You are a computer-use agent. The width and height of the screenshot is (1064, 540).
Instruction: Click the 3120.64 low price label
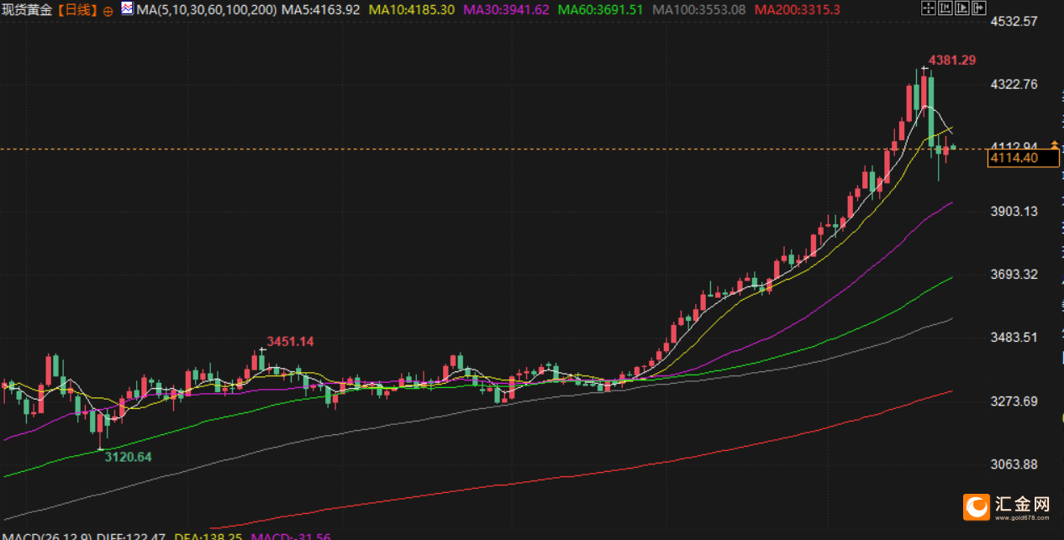click(128, 457)
